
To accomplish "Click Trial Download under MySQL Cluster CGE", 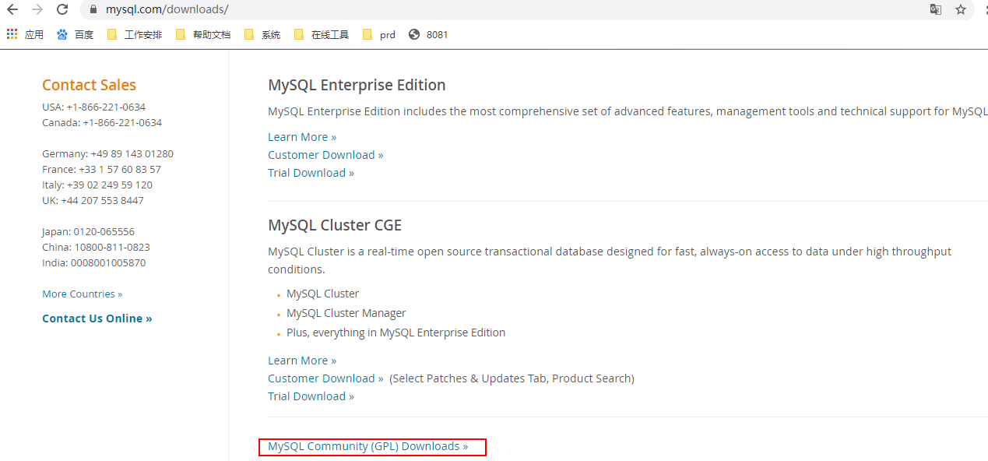I will 311,396.
